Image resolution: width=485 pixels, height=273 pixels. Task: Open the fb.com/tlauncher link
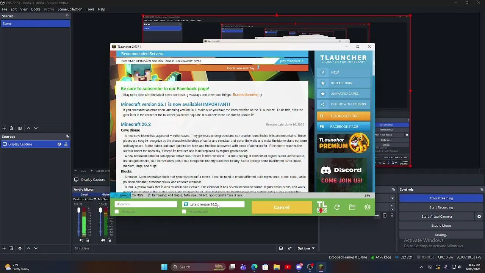tap(246, 95)
